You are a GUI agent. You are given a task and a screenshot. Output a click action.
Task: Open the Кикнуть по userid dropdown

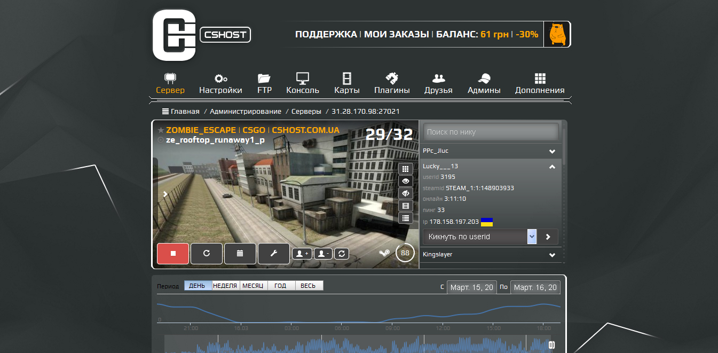pyautogui.click(x=479, y=237)
